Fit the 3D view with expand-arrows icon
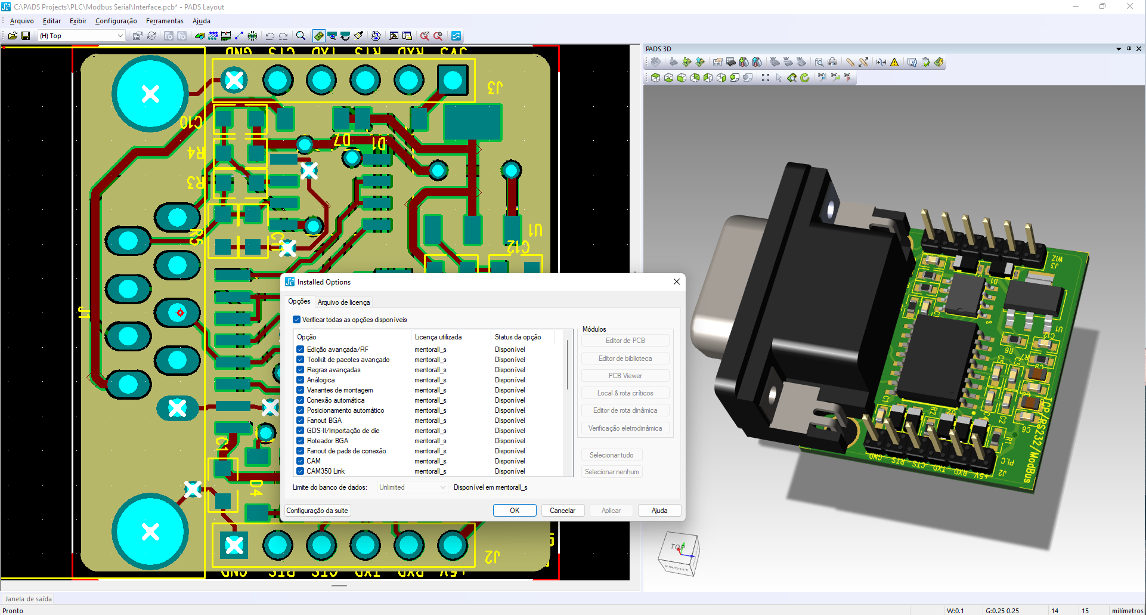 point(766,78)
